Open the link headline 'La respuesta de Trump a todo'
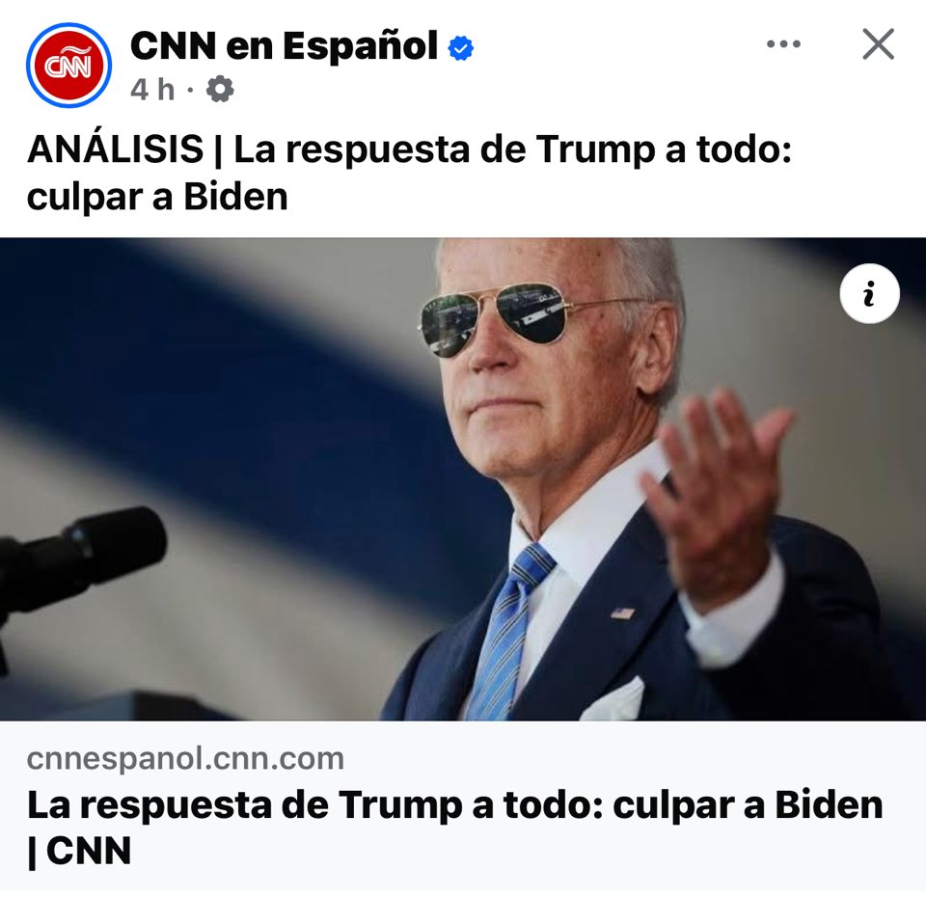This screenshot has height=897, width=926. tap(315, 804)
